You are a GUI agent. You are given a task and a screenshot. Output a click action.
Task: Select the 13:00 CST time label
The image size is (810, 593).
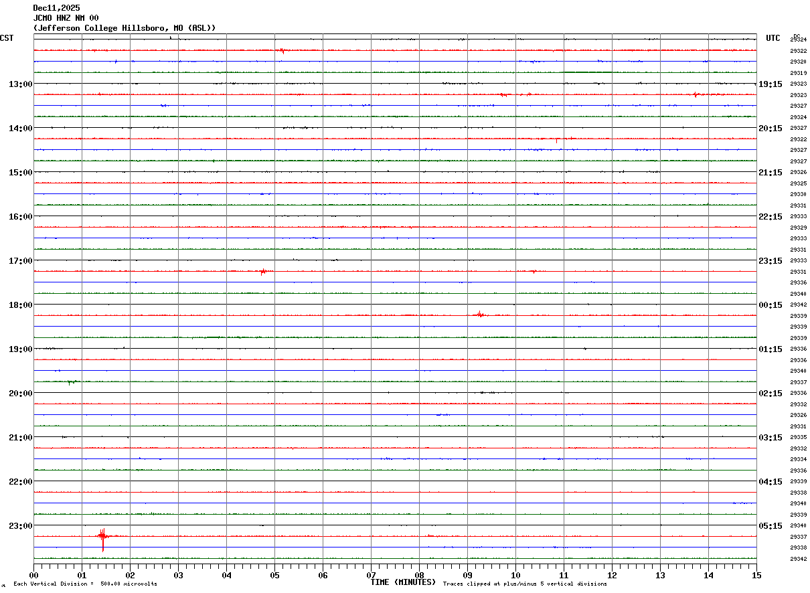point(21,84)
